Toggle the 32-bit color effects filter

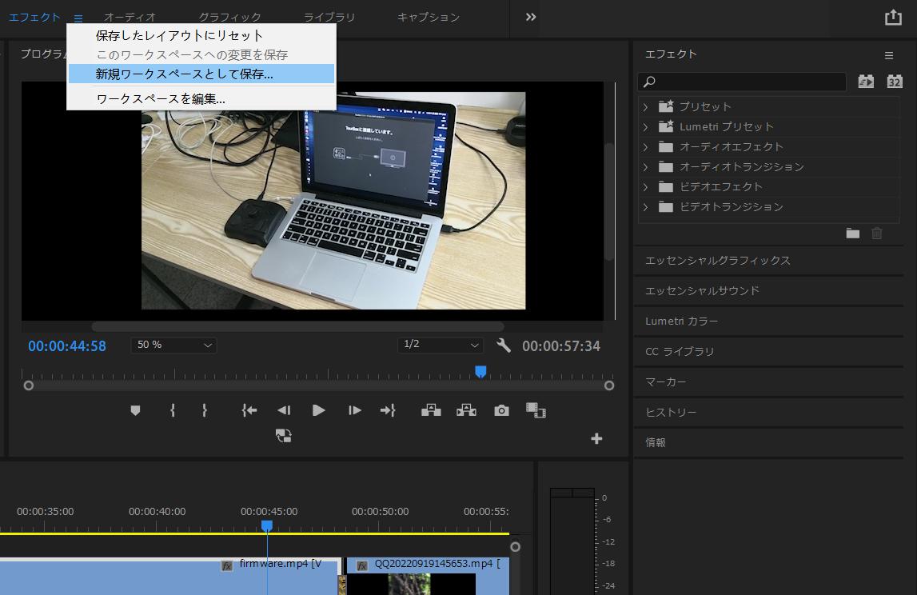click(895, 82)
